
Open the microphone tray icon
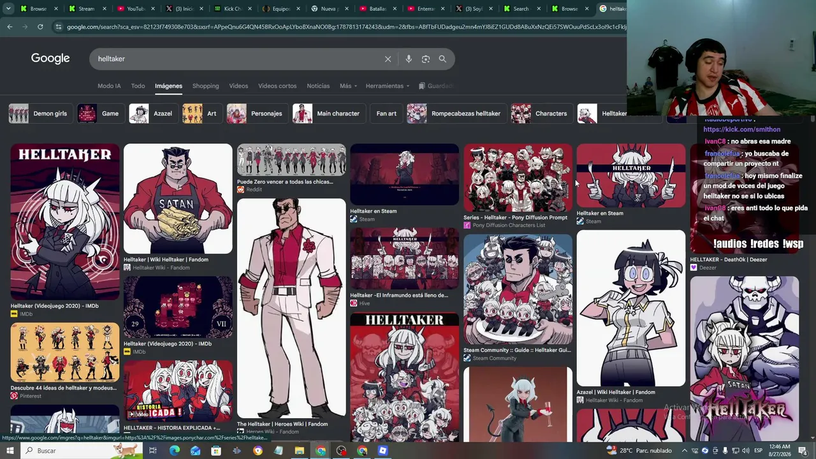click(x=725, y=451)
